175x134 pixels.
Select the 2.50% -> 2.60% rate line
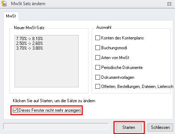[30, 43]
